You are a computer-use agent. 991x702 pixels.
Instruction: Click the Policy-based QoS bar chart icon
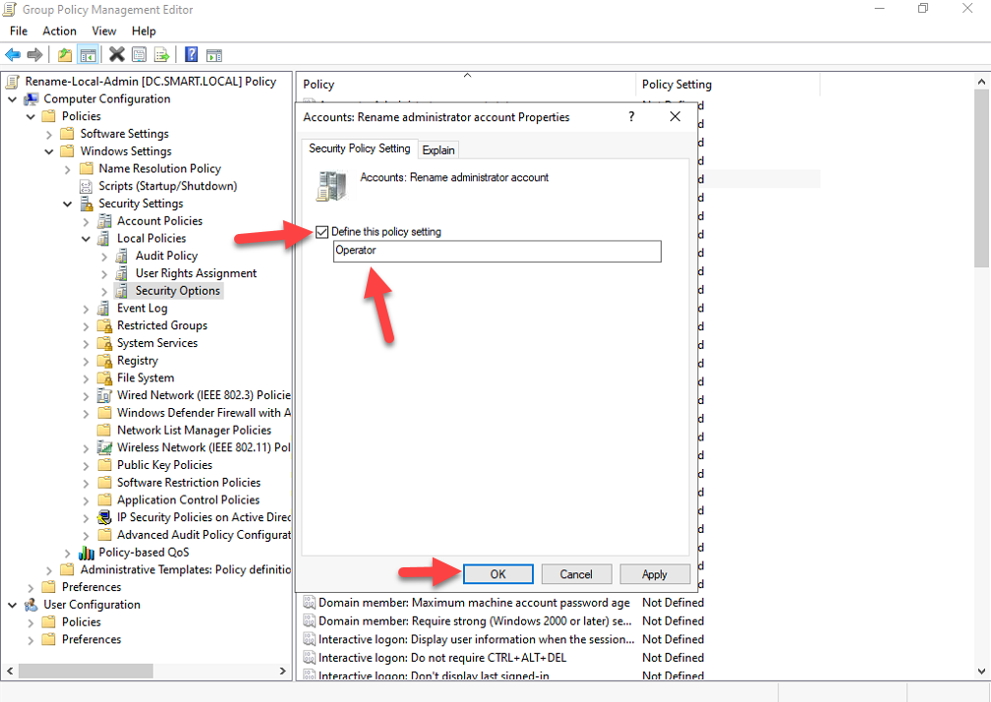[x=87, y=553]
